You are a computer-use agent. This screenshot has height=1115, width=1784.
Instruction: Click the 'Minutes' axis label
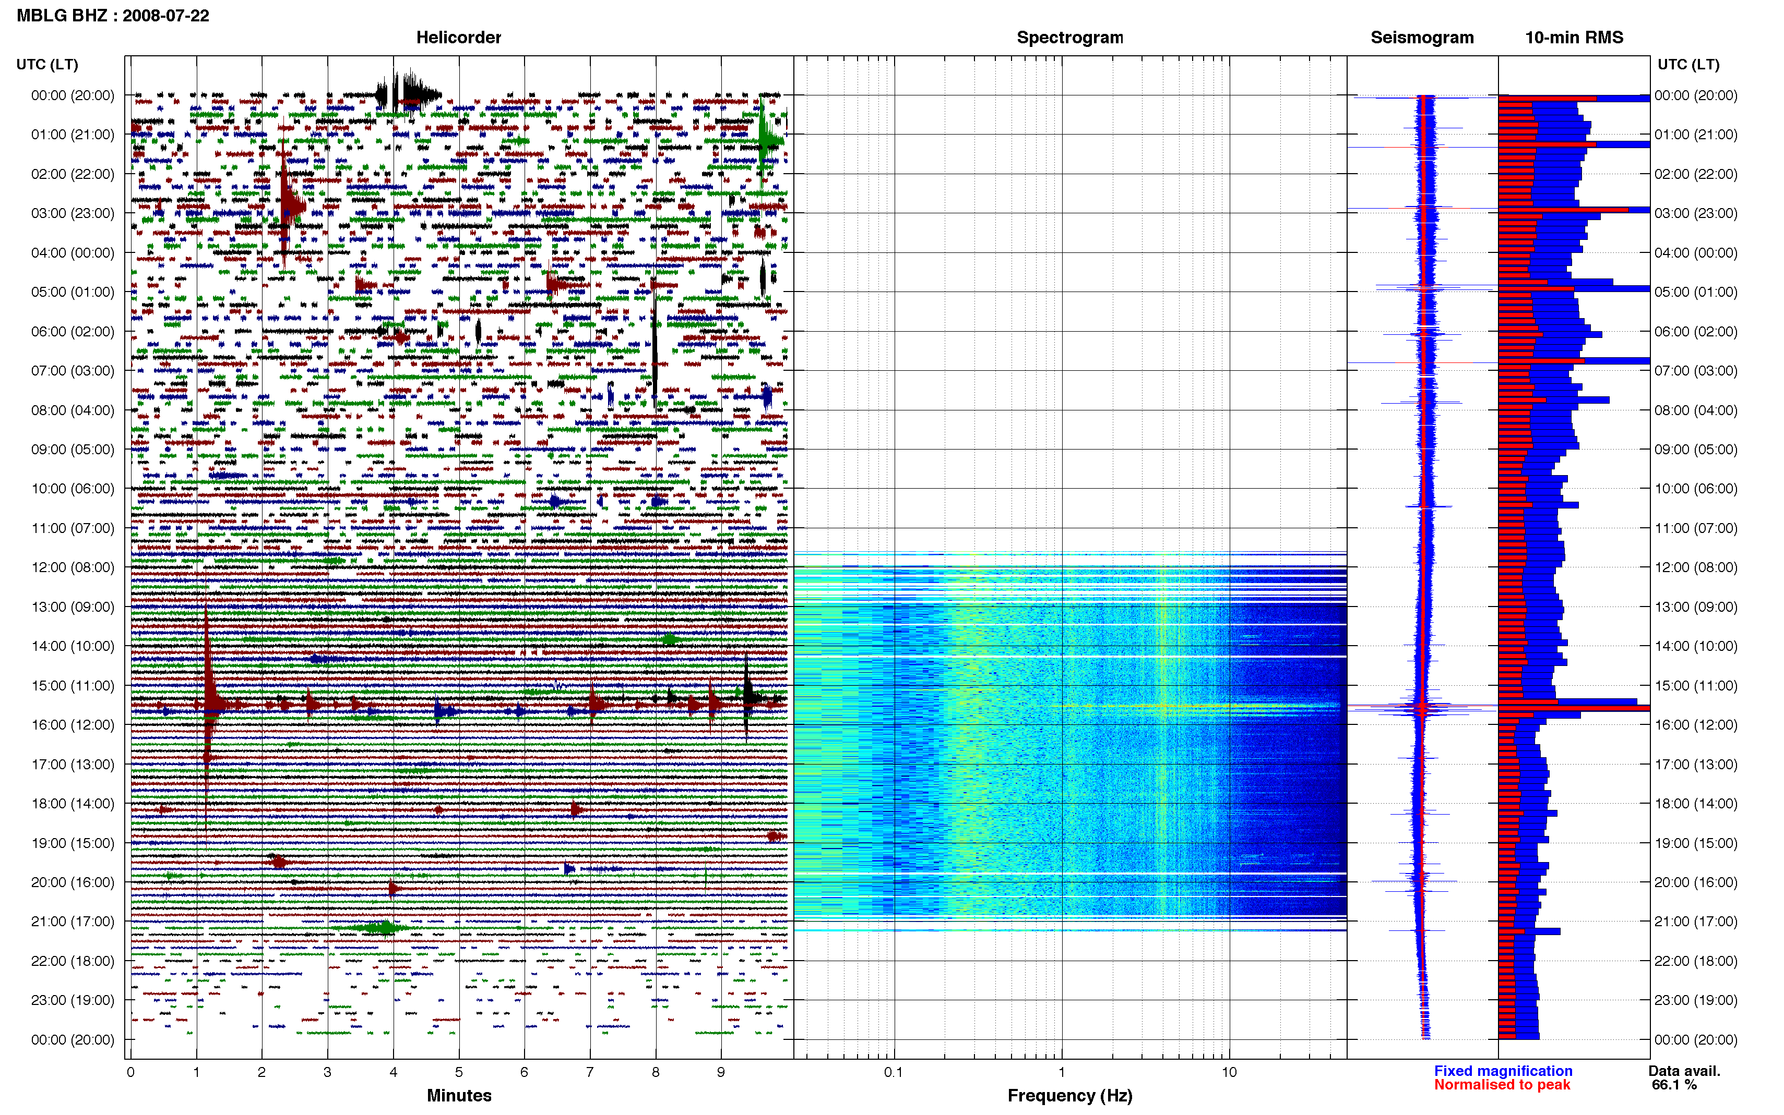point(459,1095)
